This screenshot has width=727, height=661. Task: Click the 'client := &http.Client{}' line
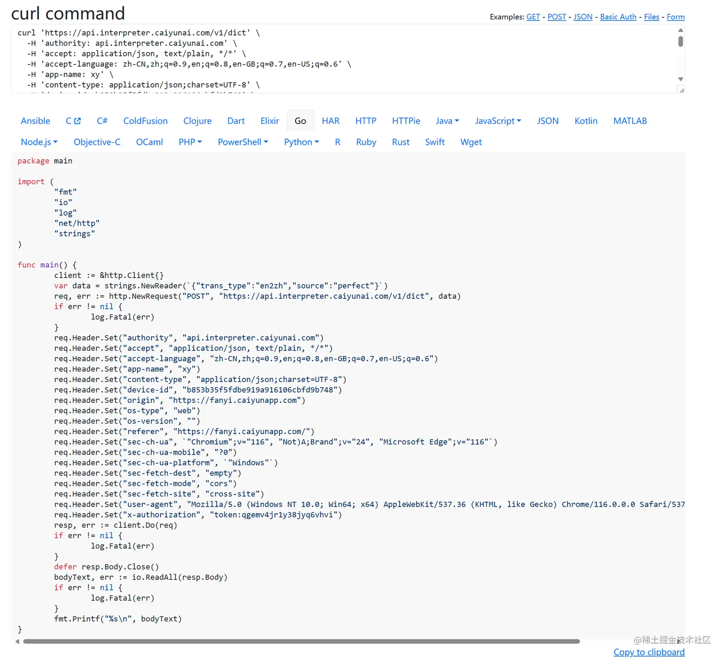(x=109, y=275)
